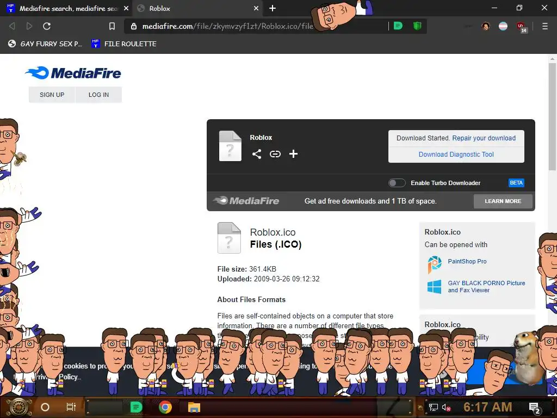The image size is (557, 418).
Task: Click the Repair your download link
Action: pyautogui.click(x=484, y=138)
